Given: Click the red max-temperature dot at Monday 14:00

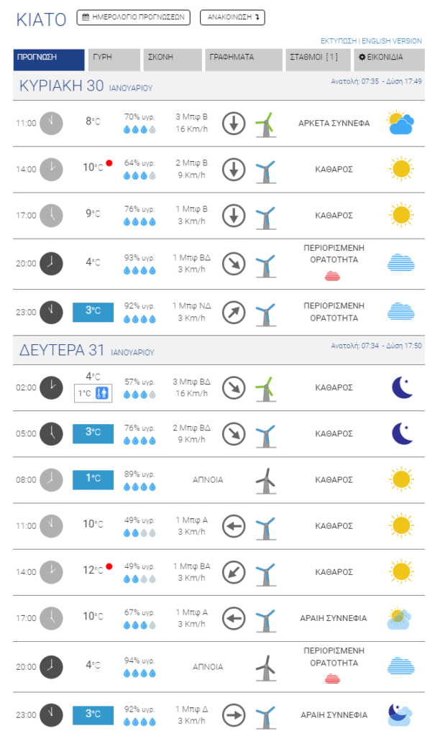Looking at the screenshot, I should pos(109,566).
